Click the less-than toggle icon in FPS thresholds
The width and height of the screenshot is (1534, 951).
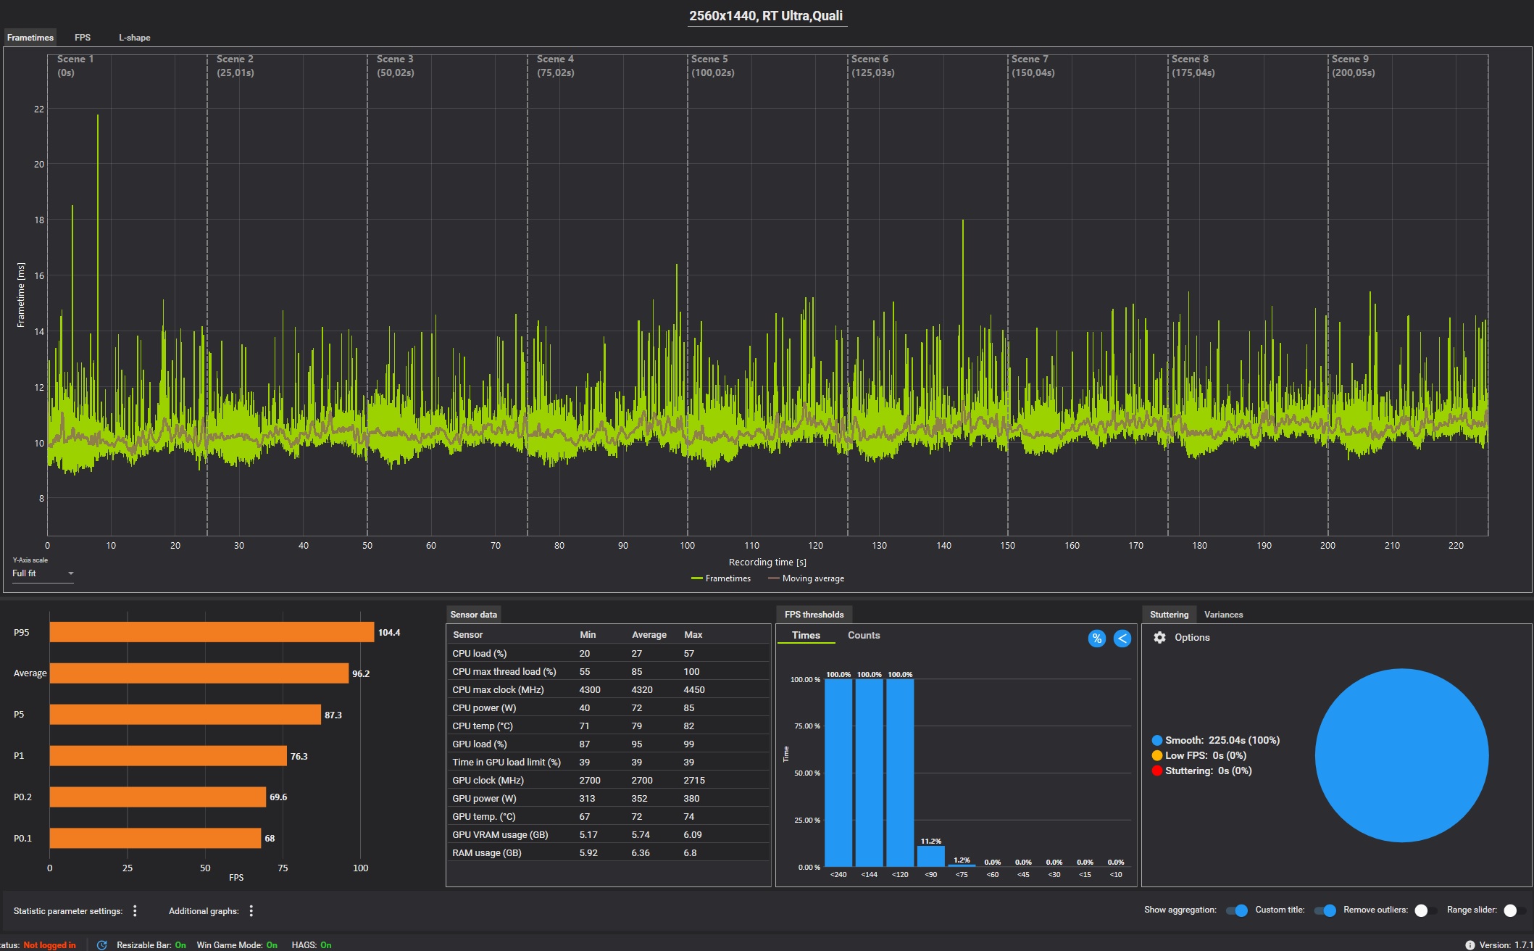click(1122, 639)
